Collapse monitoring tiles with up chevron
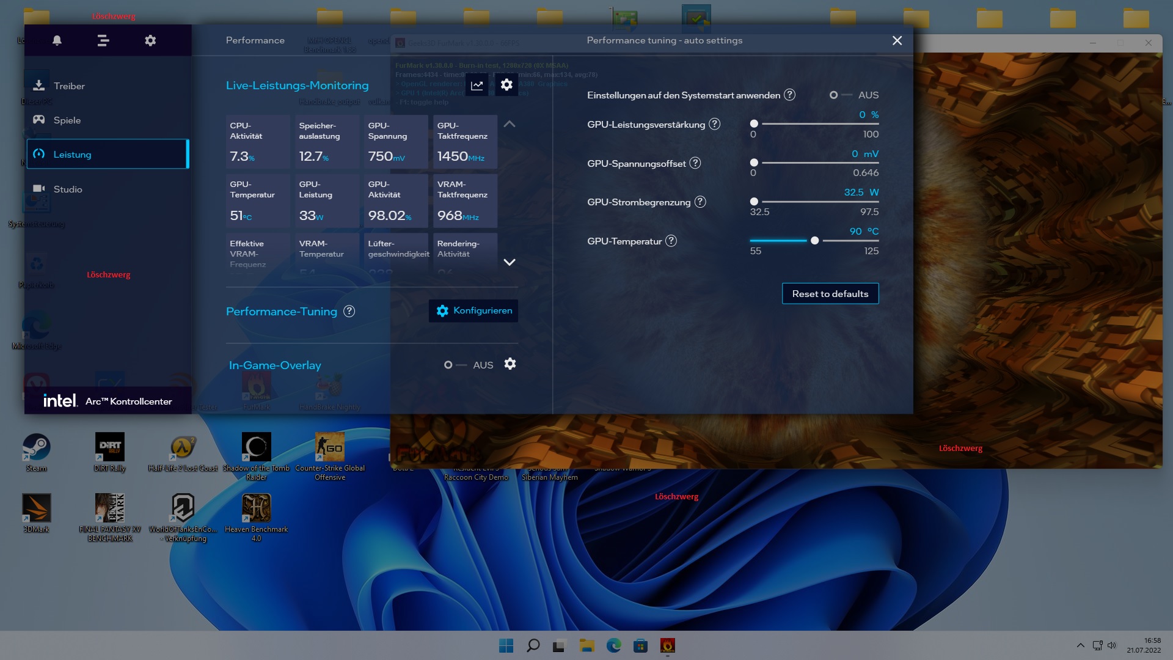This screenshot has height=660, width=1173. (x=509, y=124)
